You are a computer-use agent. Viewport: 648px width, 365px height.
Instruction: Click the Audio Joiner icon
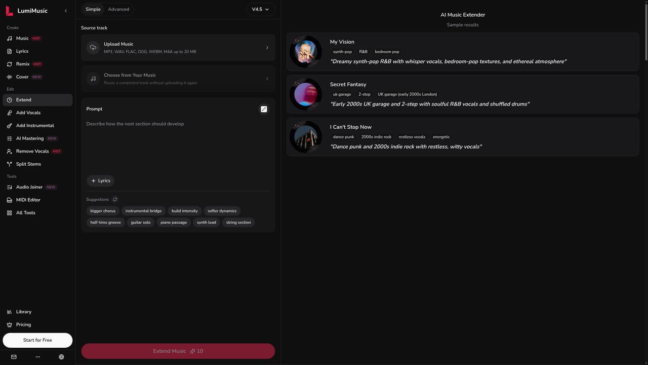click(10, 187)
